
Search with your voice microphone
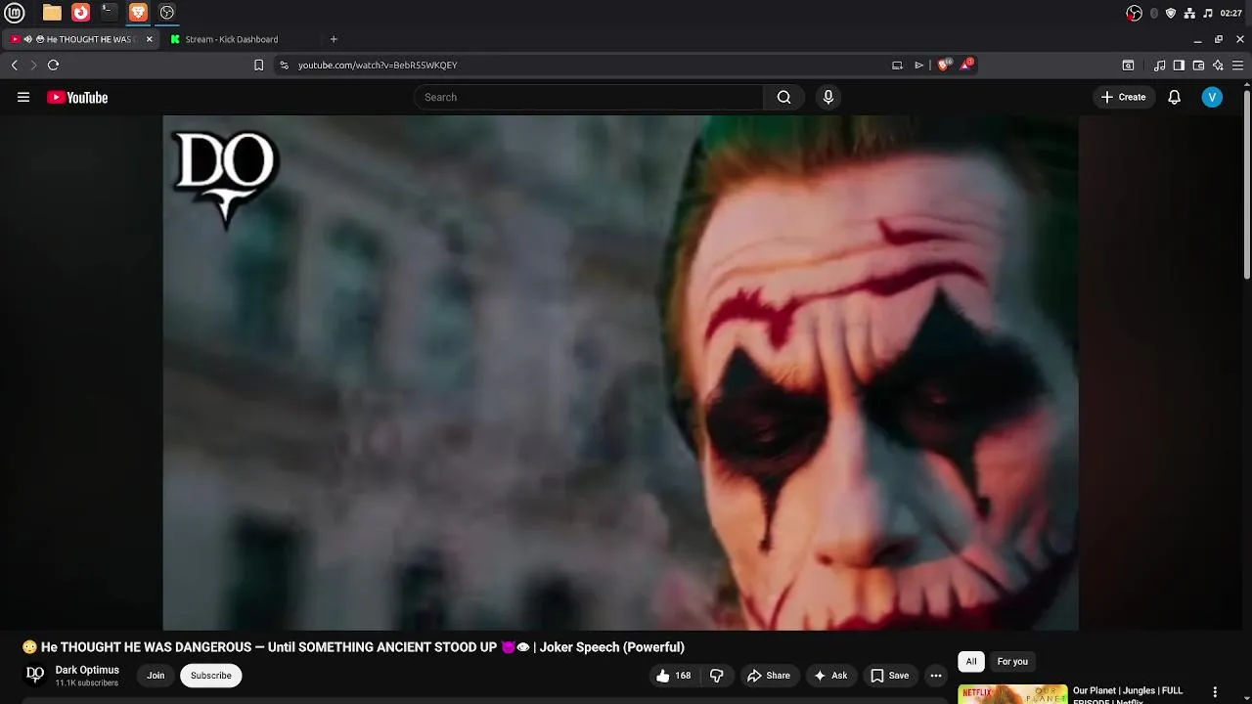(x=828, y=97)
